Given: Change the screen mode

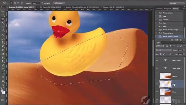Looking at the screenshot, I should pyautogui.click(x=3, y=100).
